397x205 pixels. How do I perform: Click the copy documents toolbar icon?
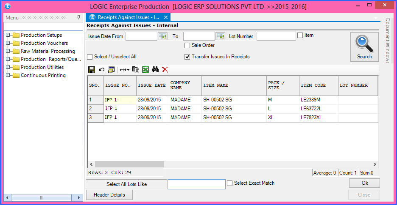pyautogui.click(x=136, y=70)
